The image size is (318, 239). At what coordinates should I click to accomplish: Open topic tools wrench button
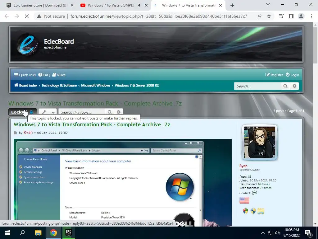click(44, 112)
